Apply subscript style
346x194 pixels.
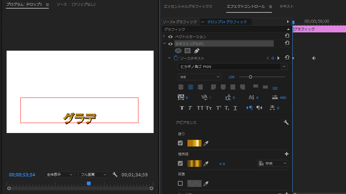click(x=227, y=108)
